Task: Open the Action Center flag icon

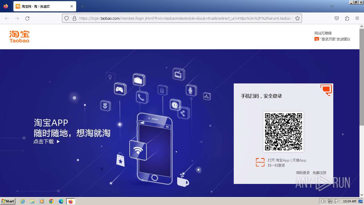Action: [337, 201]
